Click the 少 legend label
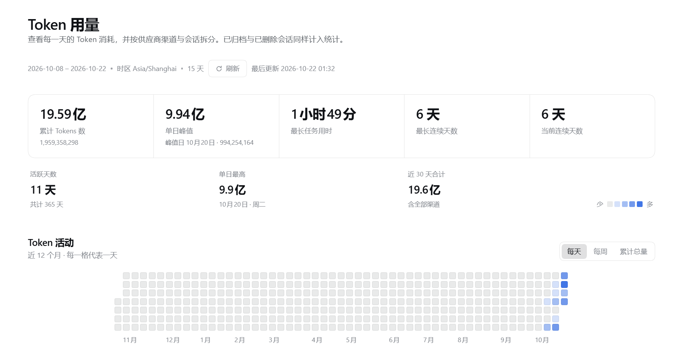Image resolution: width=688 pixels, height=354 pixels. pyautogui.click(x=600, y=204)
